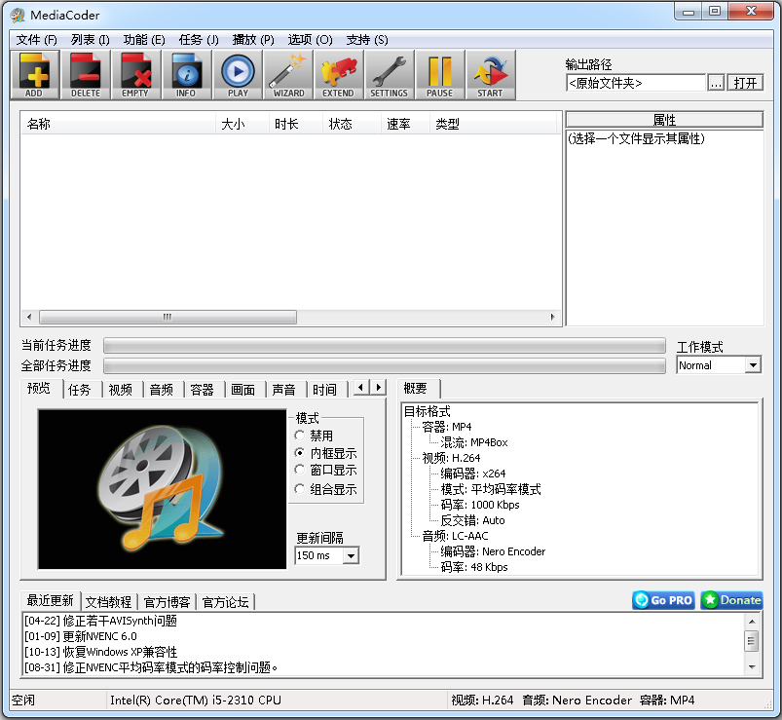The height and width of the screenshot is (720, 782).
Task: Switch to the 最近更新 tab
Action: point(50,600)
